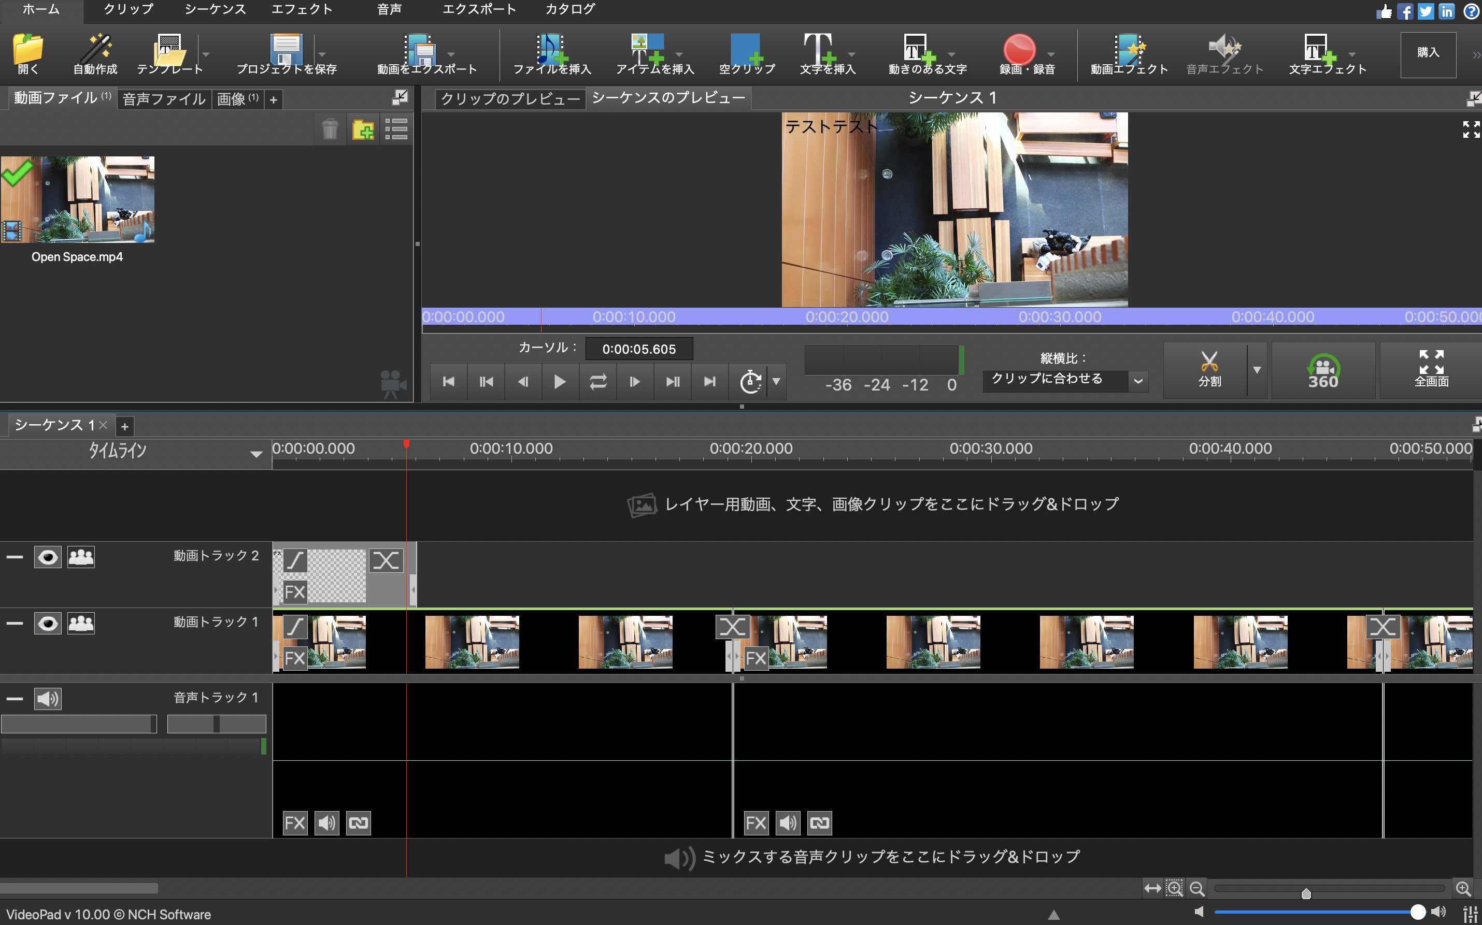Click the transition icon on the 動画トラック 2 clip

click(x=386, y=560)
